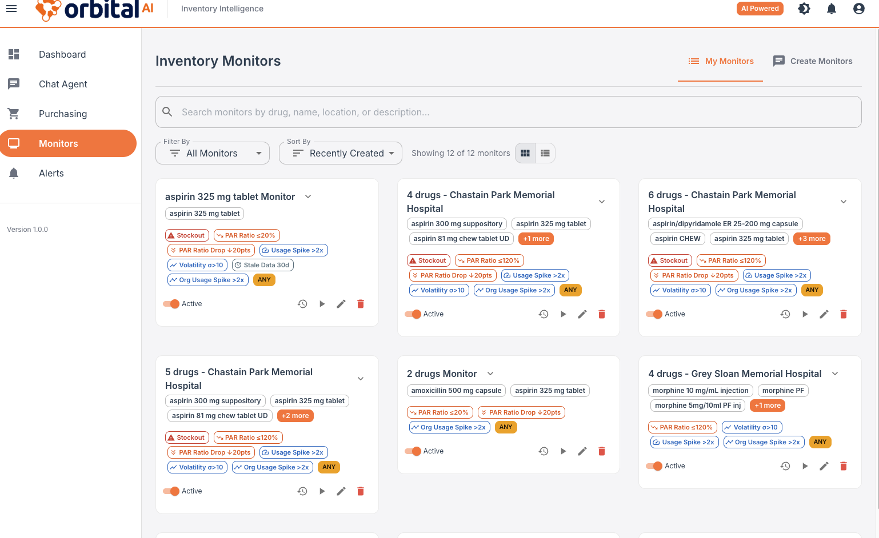Open the user account profile icon
This screenshot has height=538, width=879.
[x=858, y=9]
